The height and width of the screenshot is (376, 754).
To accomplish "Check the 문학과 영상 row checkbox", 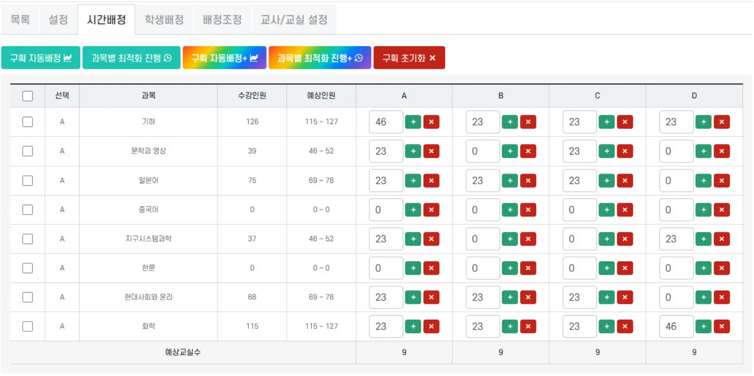I will 27,151.
